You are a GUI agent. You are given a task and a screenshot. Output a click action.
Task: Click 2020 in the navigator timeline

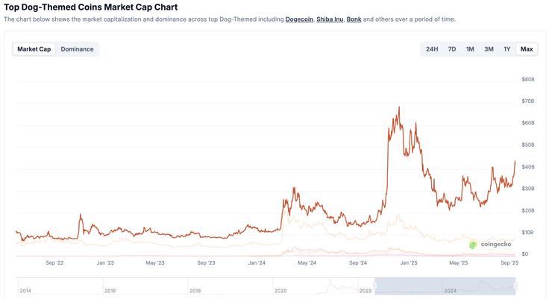(280, 291)
